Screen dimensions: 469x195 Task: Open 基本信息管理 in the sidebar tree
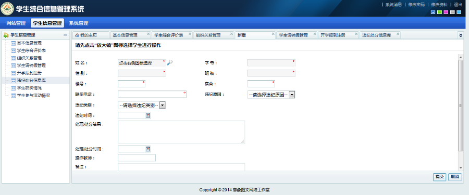click(29, 43)
